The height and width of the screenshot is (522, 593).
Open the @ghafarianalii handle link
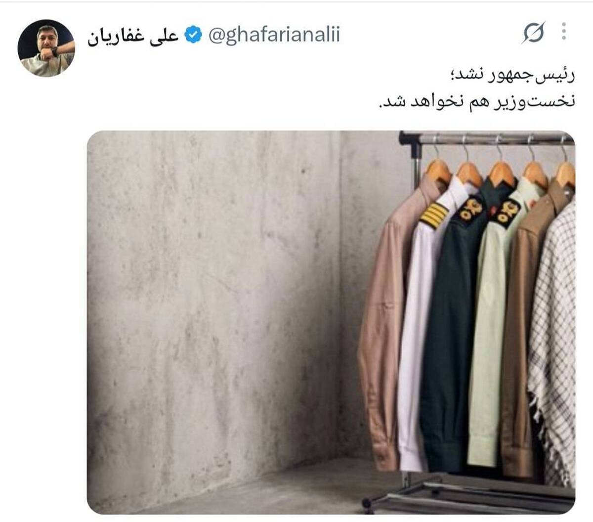(274, 36)
